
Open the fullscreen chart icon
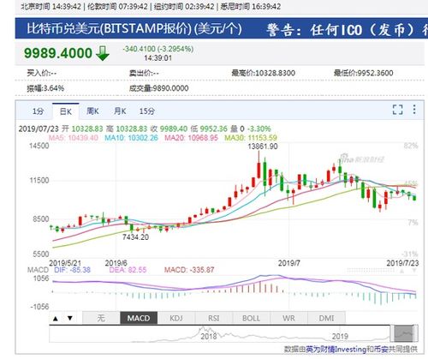[397, 110]
